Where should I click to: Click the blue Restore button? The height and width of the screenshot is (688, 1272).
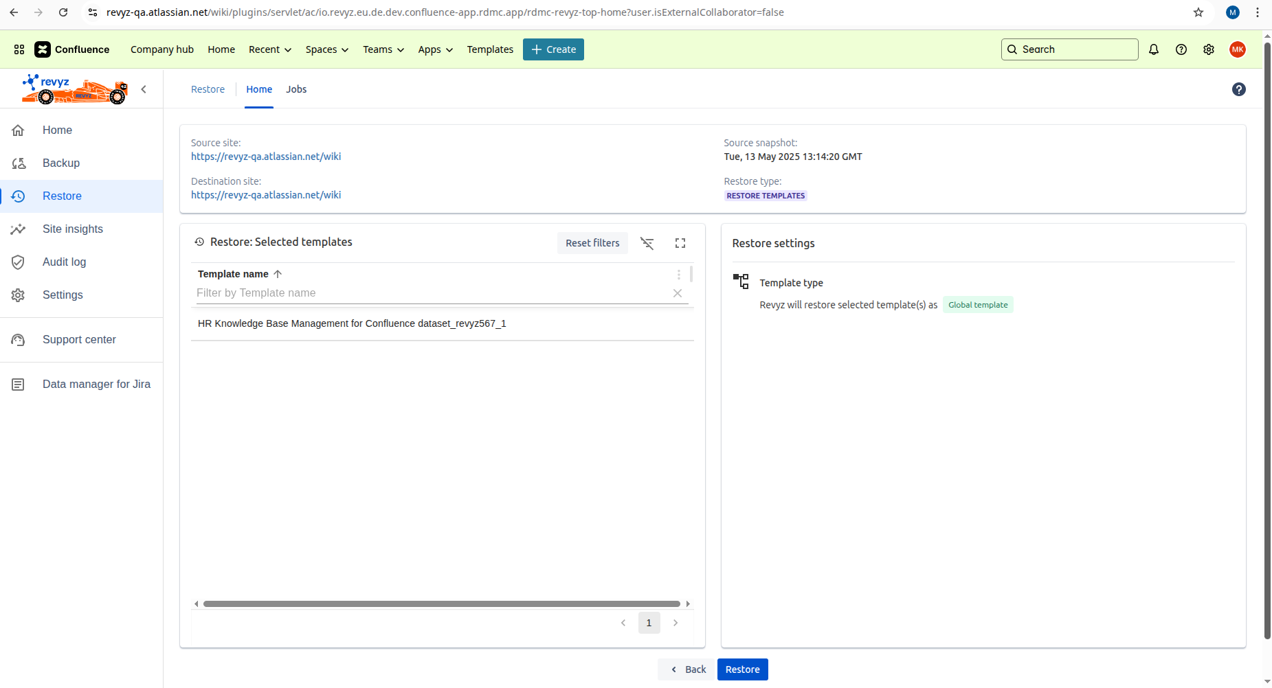[742, 669]
